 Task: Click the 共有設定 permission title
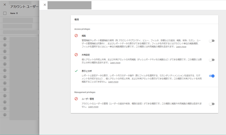coord(86,55)
